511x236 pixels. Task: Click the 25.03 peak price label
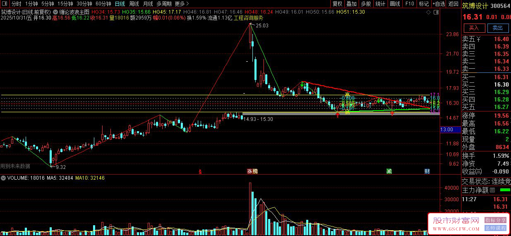262,26
